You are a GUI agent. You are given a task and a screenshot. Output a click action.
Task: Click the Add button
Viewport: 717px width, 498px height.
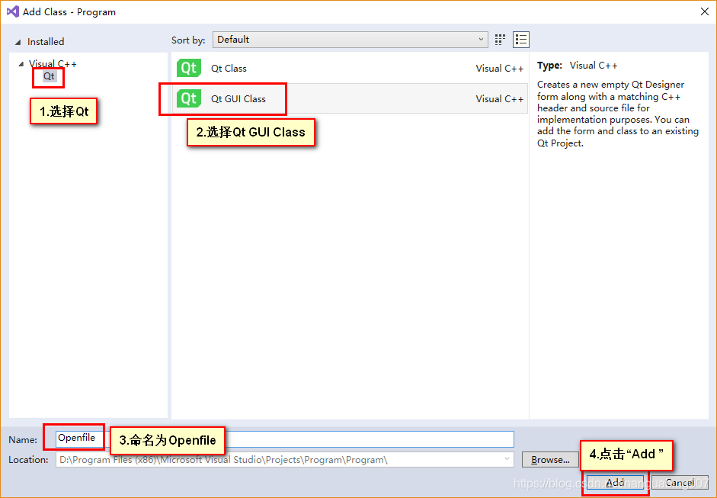(615, 483)
